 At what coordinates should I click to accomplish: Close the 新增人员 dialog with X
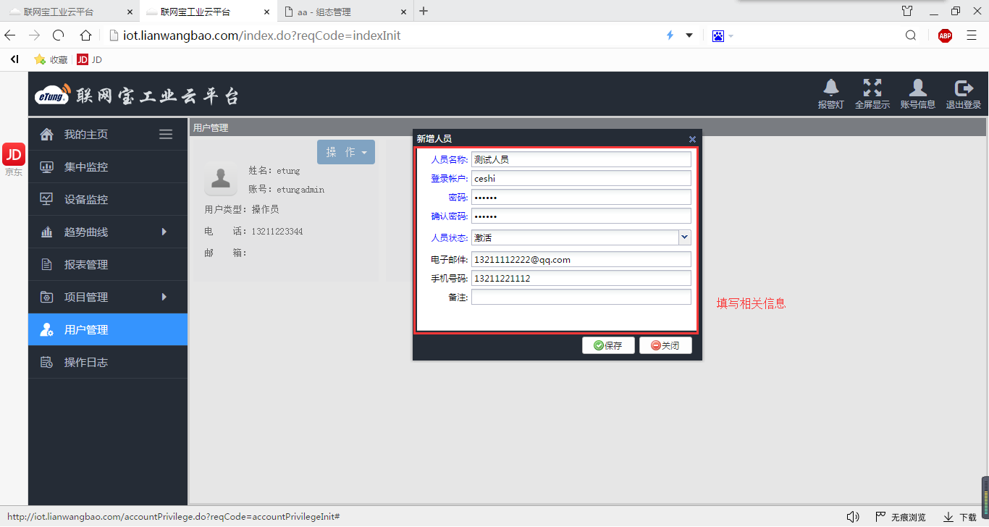click(692, 139)
